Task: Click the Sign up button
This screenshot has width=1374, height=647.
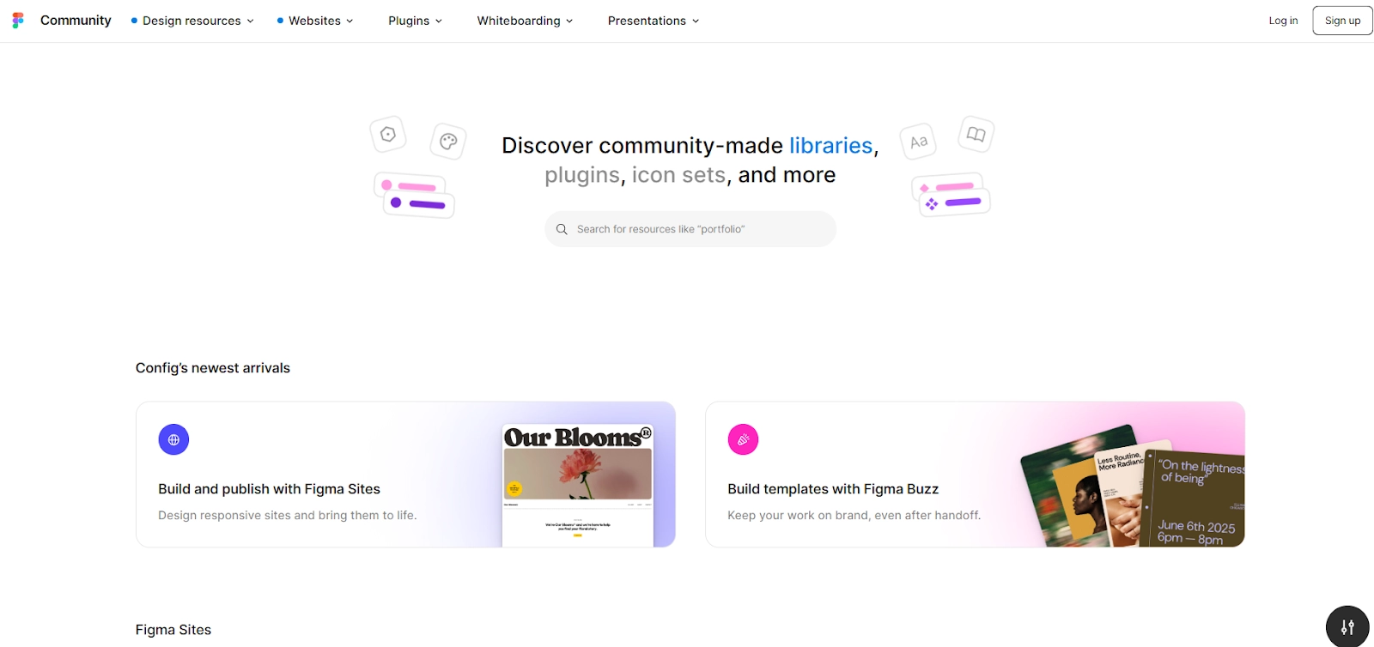Action: (1342, 21)
